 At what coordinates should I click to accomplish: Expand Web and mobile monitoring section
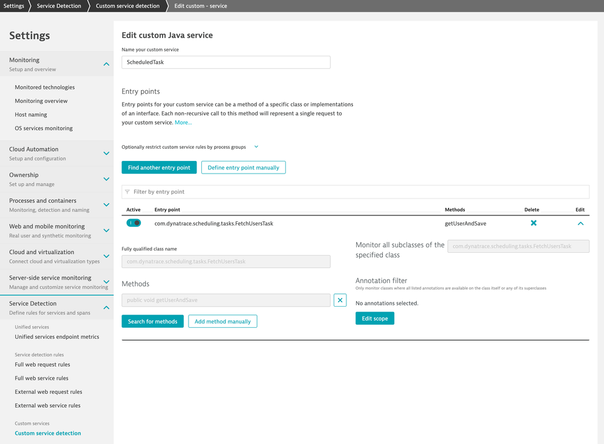click(x=106, y=230)
